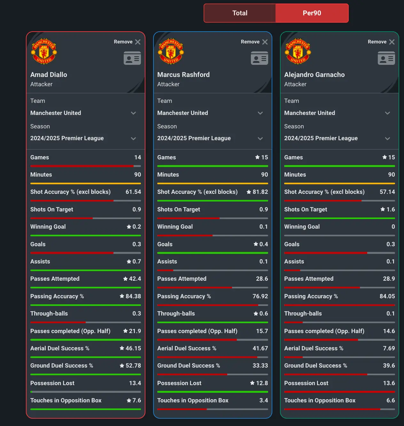Open the Season selector on Rashford's card
The height and width of the screenshot is (426, 404).
tap(260, 139)
